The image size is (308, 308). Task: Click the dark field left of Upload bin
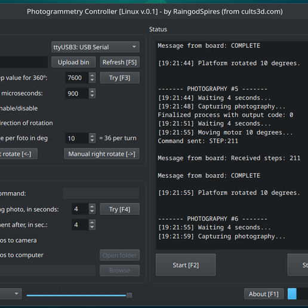[x=24, y=62]
